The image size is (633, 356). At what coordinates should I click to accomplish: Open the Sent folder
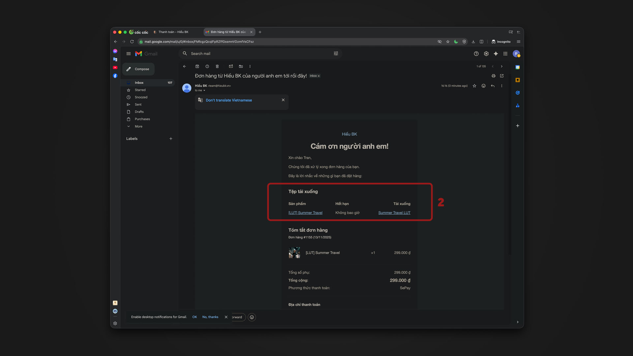138,104
